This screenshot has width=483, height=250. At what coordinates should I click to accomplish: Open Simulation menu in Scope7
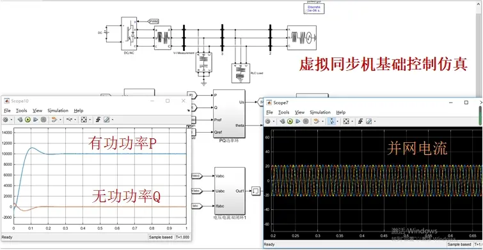point(320,112)
